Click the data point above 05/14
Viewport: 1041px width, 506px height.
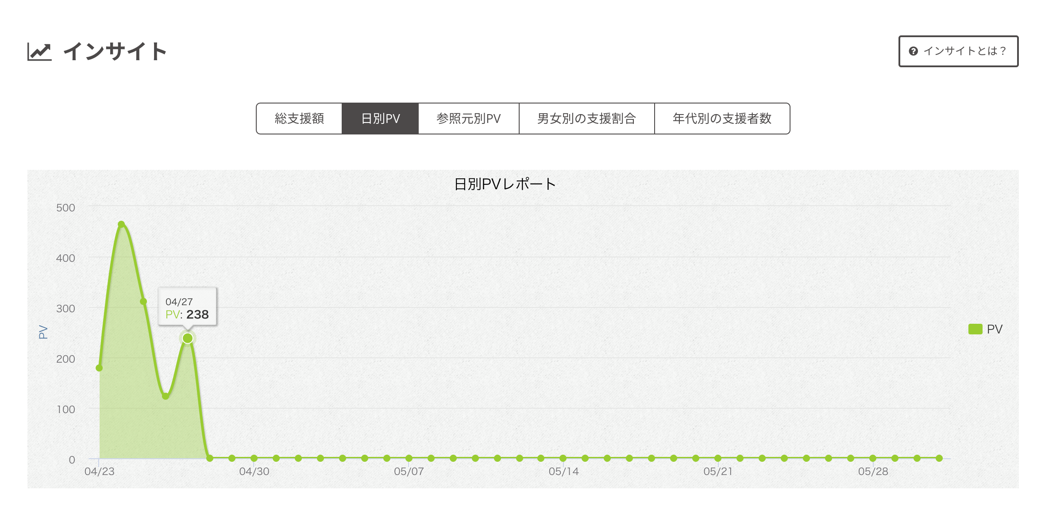pos(563,458)
